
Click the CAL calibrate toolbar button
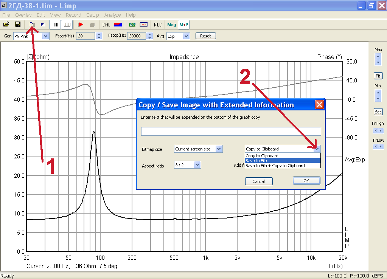(106, 25)
